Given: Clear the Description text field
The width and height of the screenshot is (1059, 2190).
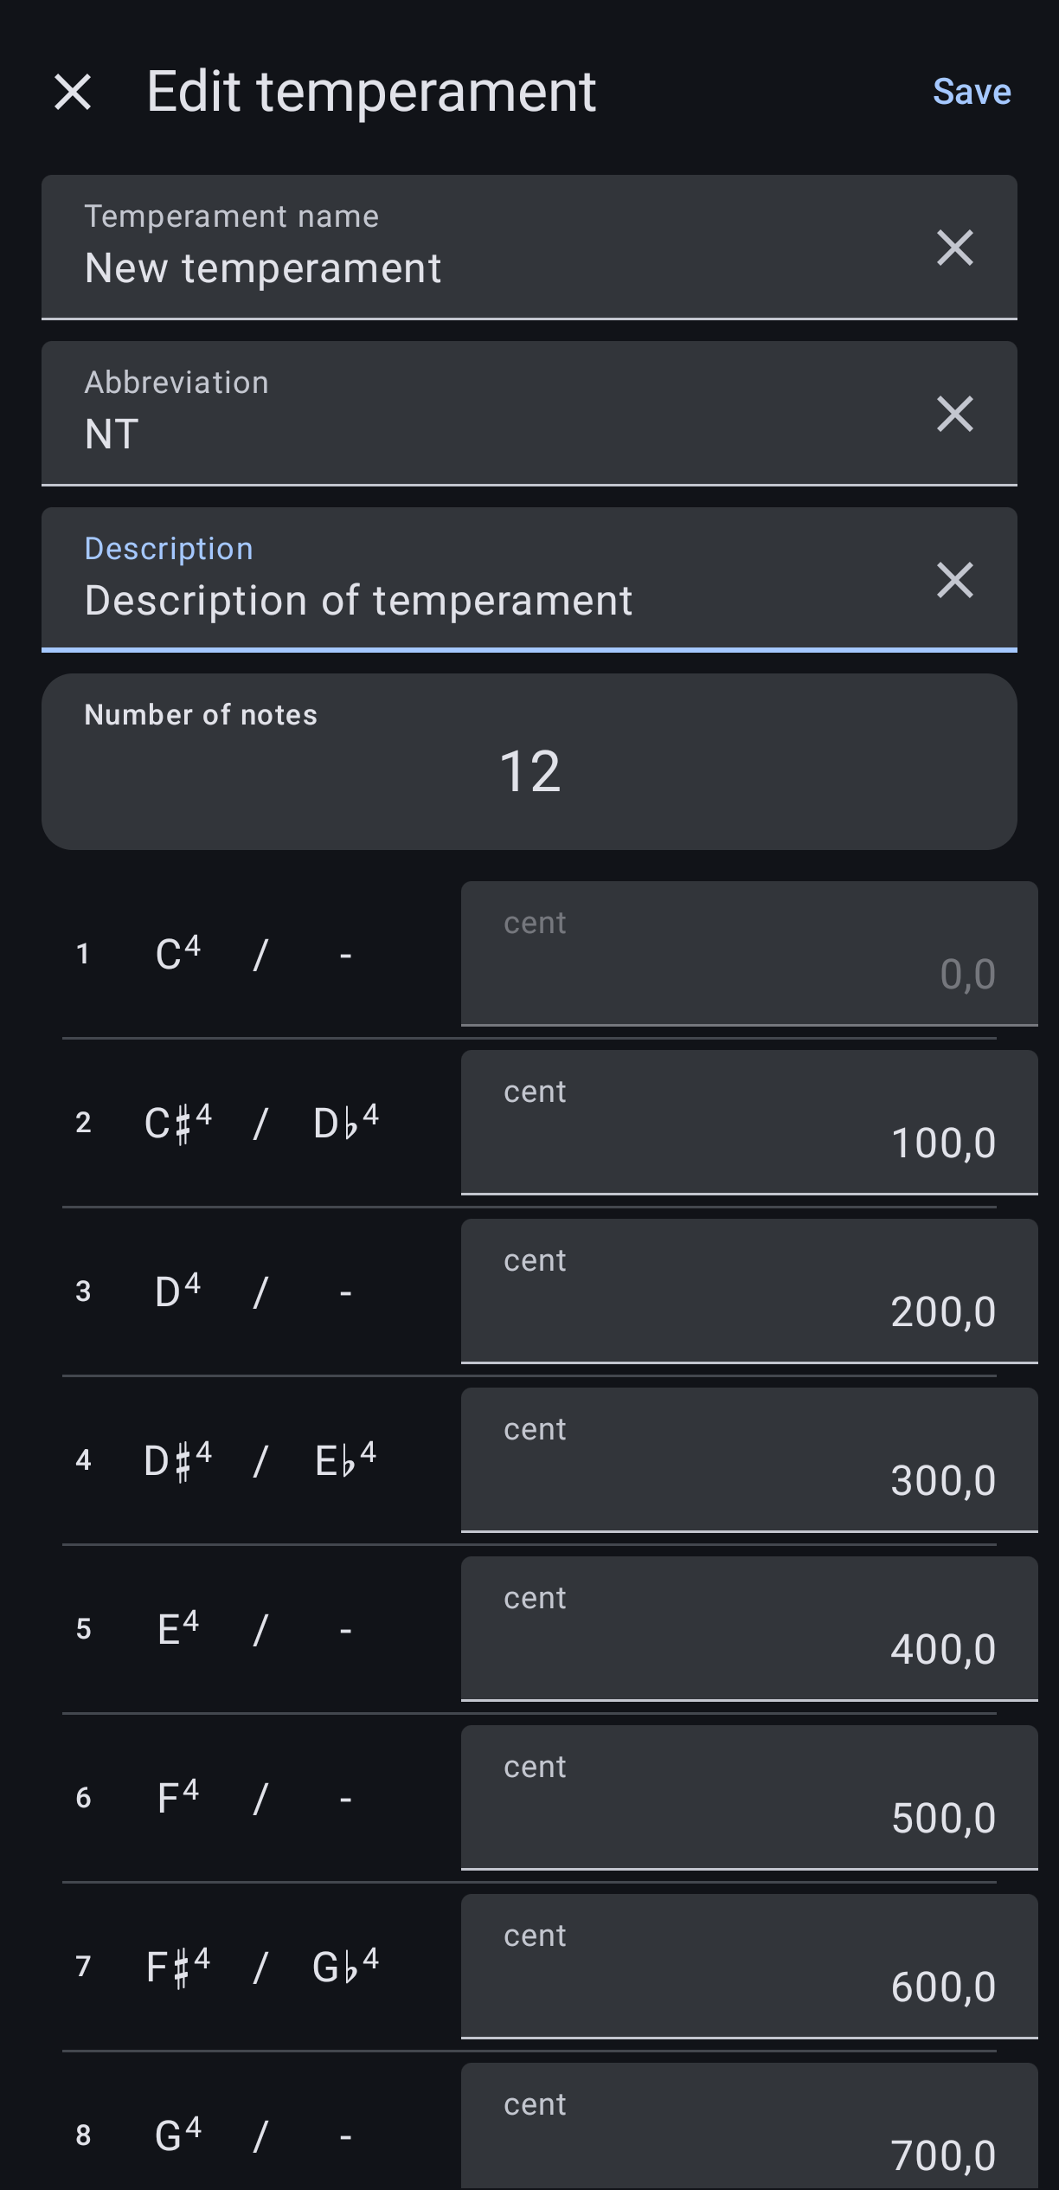Looking at the screenshot, I should (x=954, y=581).
